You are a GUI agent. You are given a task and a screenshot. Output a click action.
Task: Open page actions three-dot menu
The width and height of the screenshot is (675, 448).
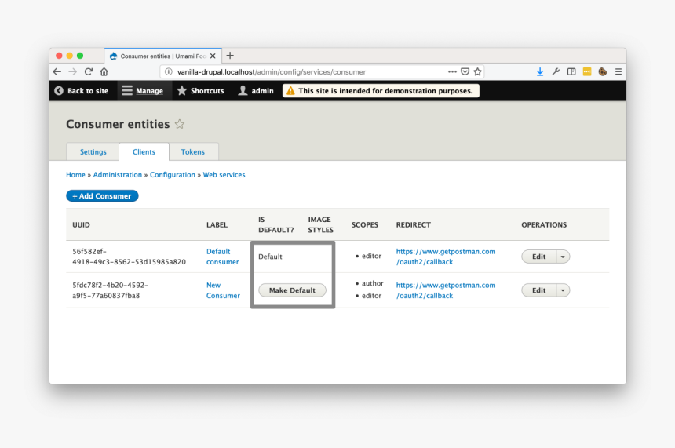tap(452, 72)
